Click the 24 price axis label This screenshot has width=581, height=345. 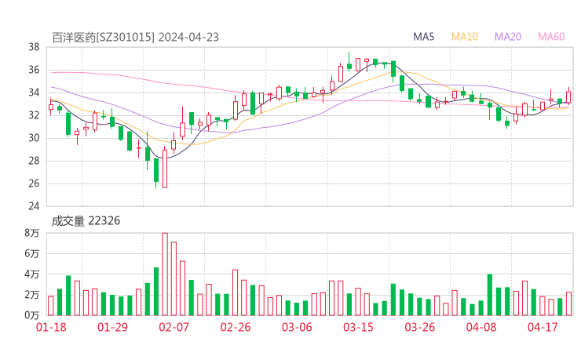34,206
